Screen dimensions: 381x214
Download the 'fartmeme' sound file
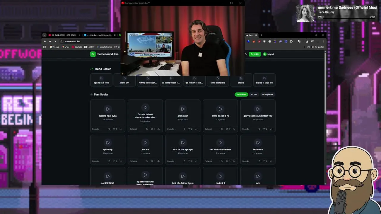coord(271,161)
